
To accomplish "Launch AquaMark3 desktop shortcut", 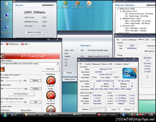I will point(65,5).
